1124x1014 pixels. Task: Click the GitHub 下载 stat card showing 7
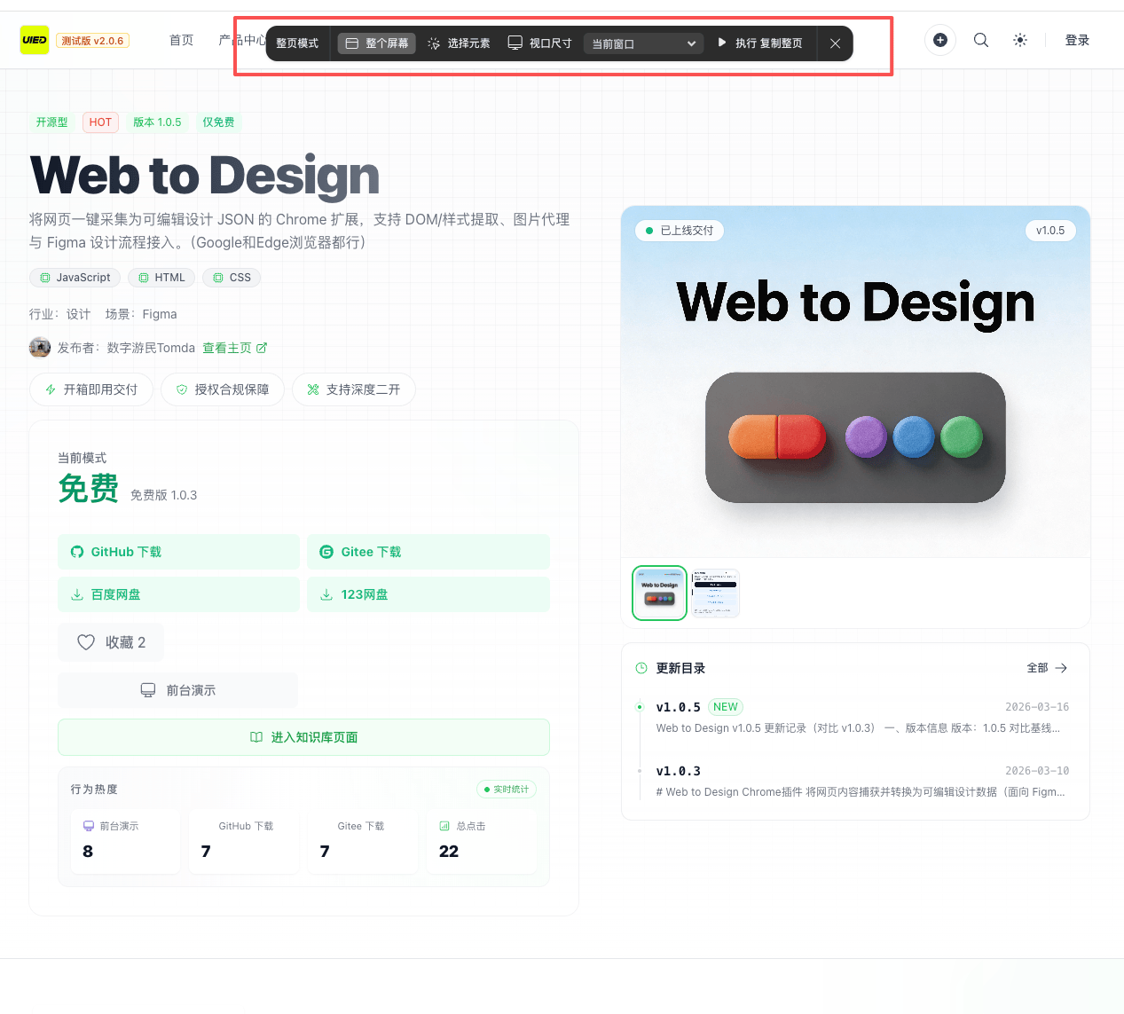244,841
